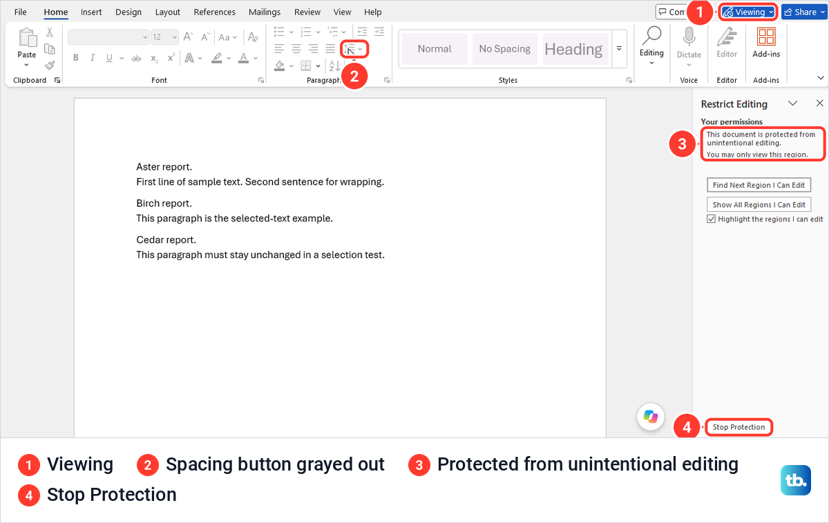Collapse the ribbon with the chevron
Screen dimensions: 829x523
[820, 78]
